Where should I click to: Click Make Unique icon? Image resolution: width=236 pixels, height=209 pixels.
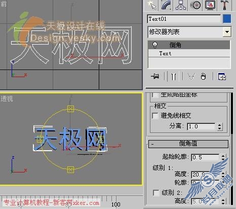[x=191, y=77]
